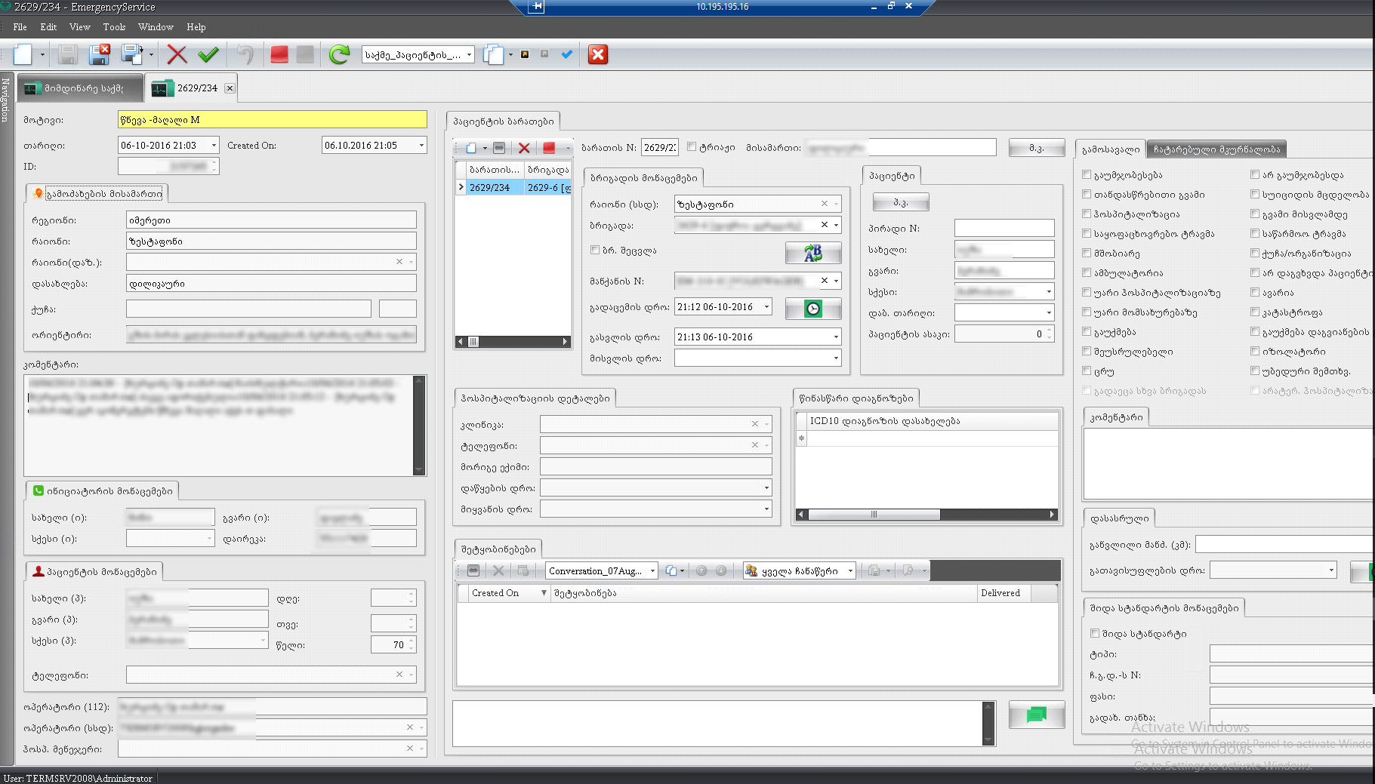Check the ჰოსპიტალიზაცია checkbox

click(x=1087, y=214)
